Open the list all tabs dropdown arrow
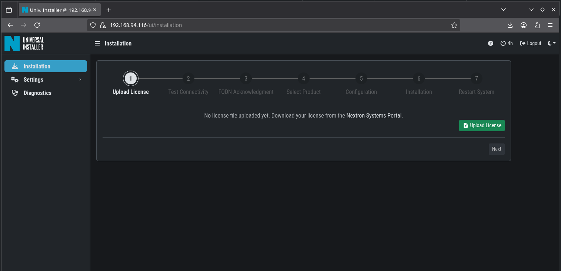Image resolution: width=561 pixels, height=271 pixels. pos(503,10)
